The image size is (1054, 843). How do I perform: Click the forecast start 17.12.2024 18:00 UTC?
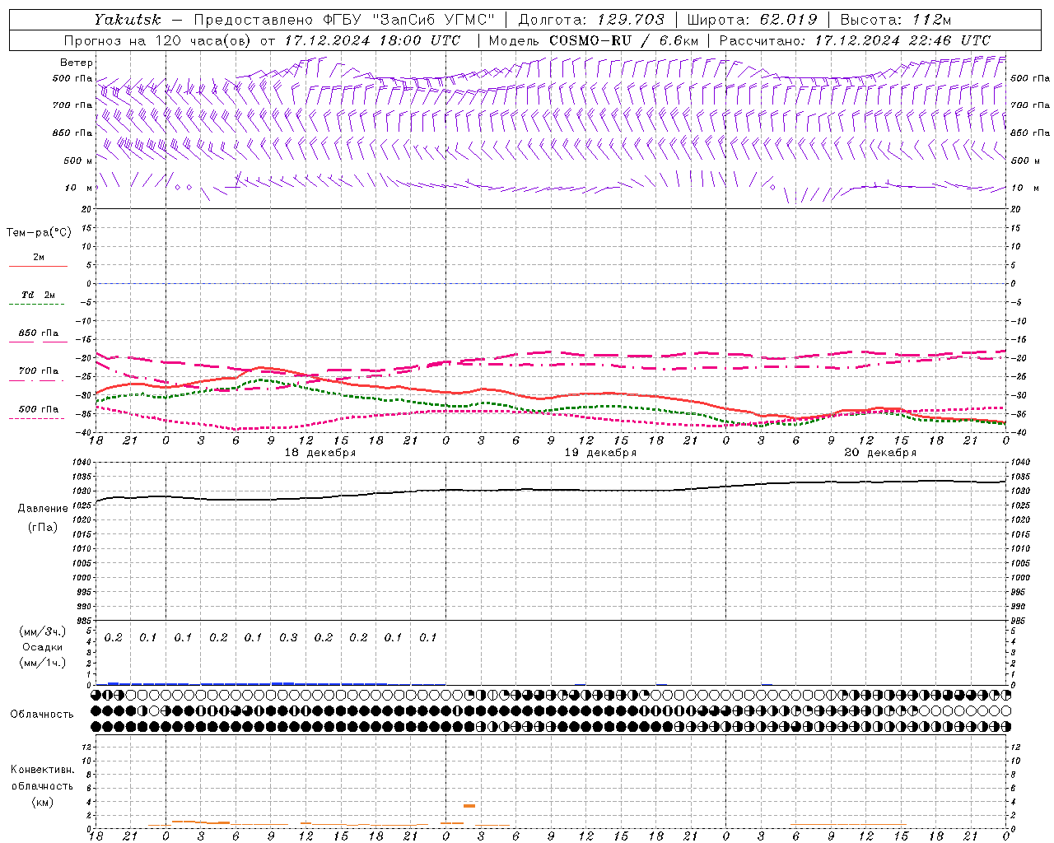point(372,40)
